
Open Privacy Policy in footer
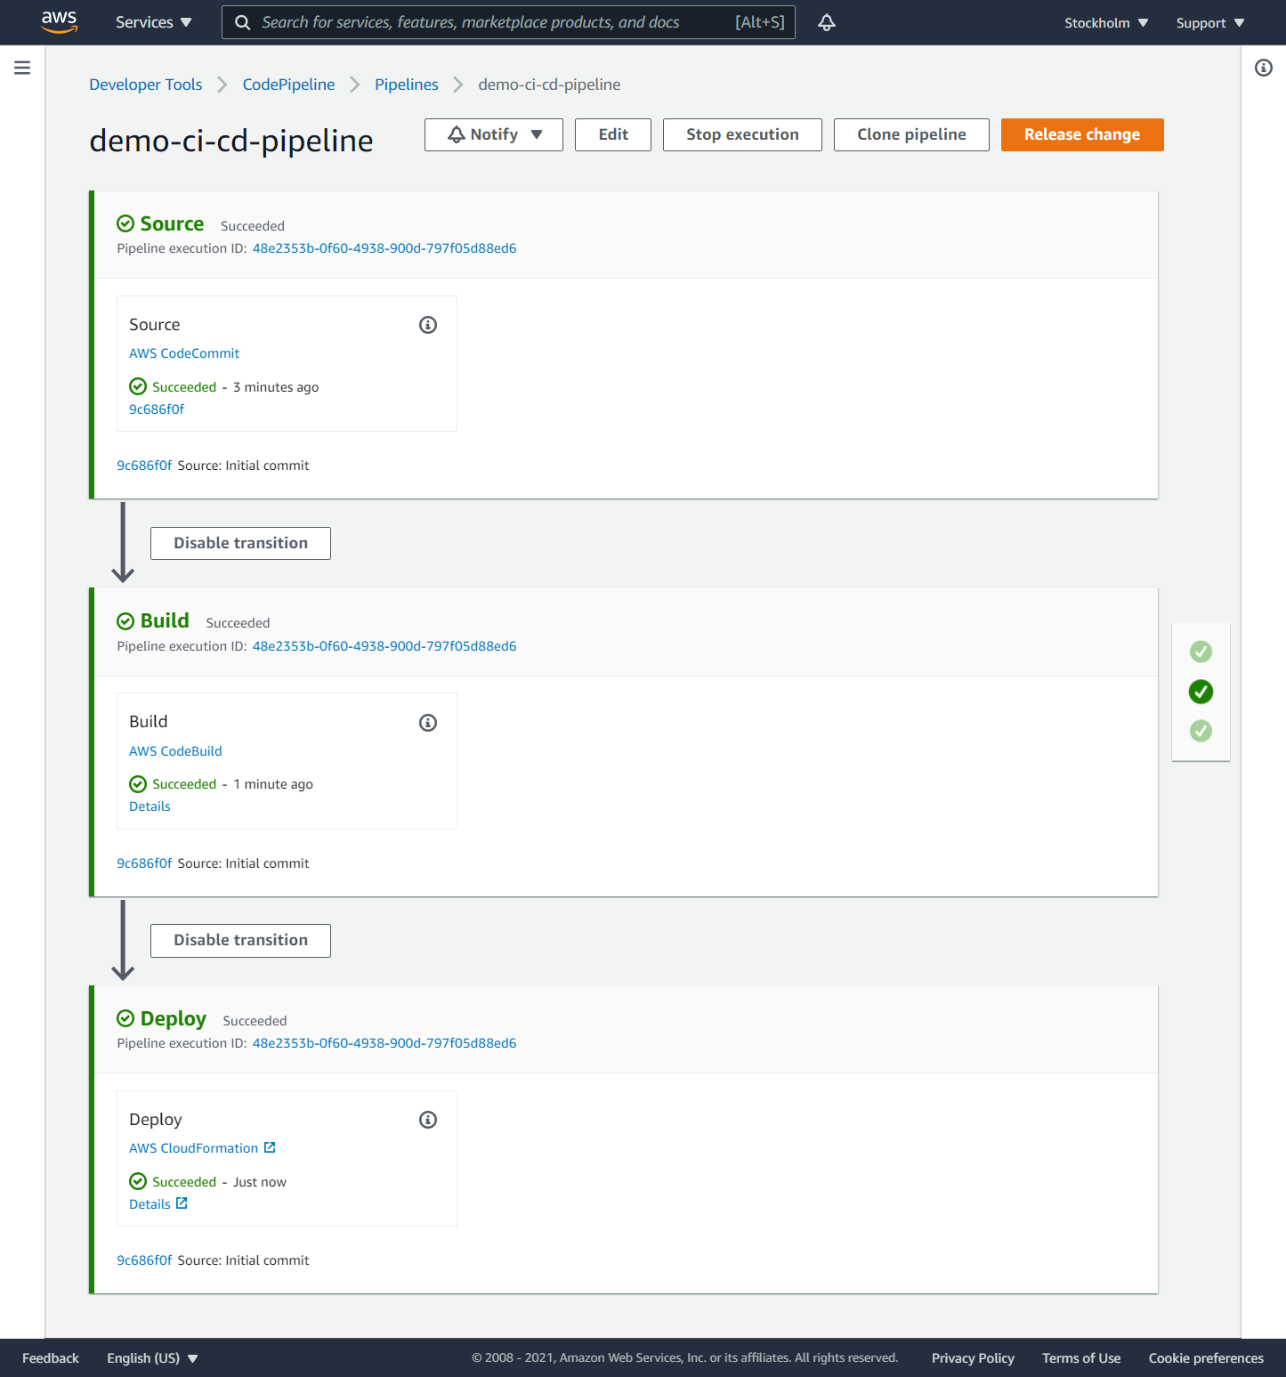[x=973, y=1358]
